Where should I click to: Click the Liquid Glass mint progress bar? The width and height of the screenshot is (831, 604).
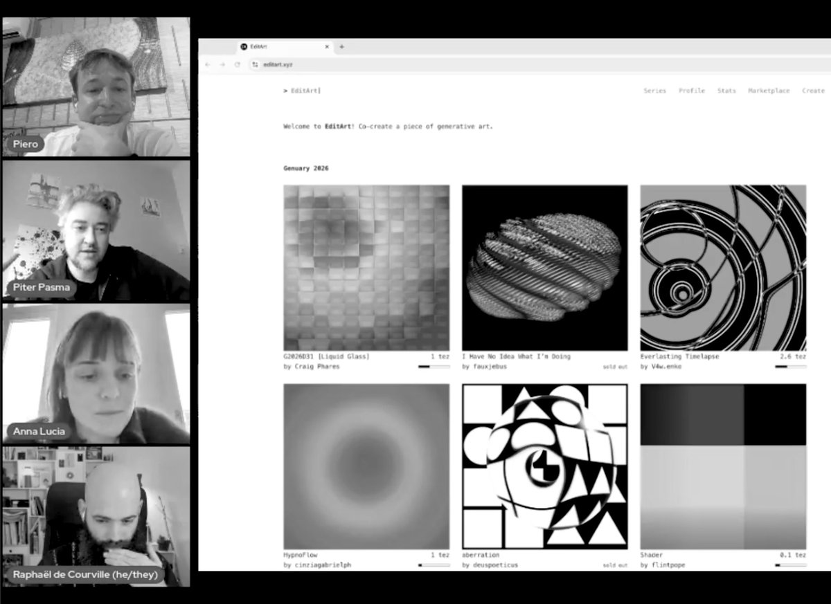coord(434,367)
